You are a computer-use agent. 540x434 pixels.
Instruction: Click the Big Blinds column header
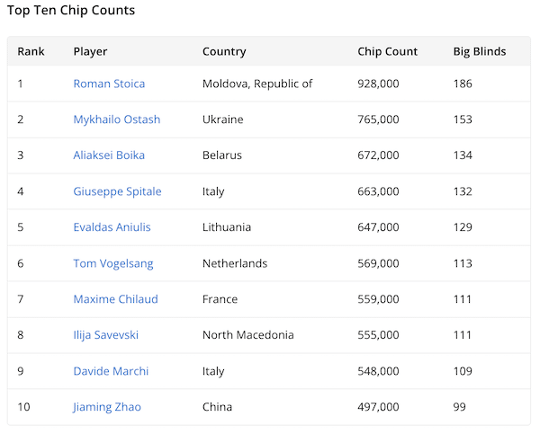480,51
